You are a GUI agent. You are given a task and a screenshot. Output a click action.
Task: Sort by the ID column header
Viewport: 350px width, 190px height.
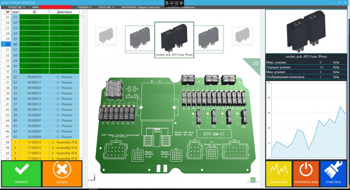coord(35,12)
